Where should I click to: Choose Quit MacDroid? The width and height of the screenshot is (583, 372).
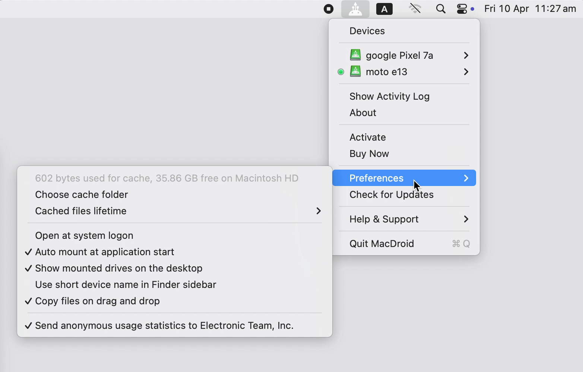(x=404, y=244)
